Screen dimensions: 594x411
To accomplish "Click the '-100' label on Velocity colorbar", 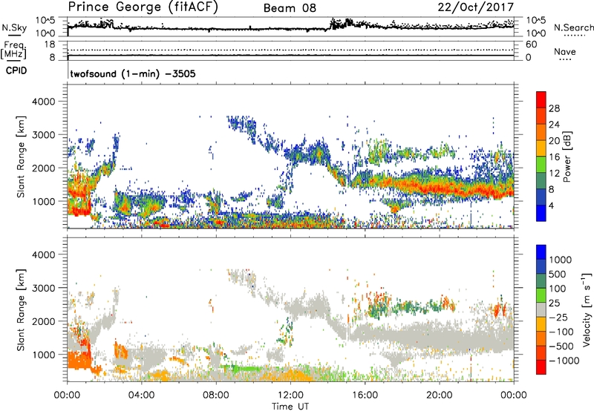I will point(561,332).
